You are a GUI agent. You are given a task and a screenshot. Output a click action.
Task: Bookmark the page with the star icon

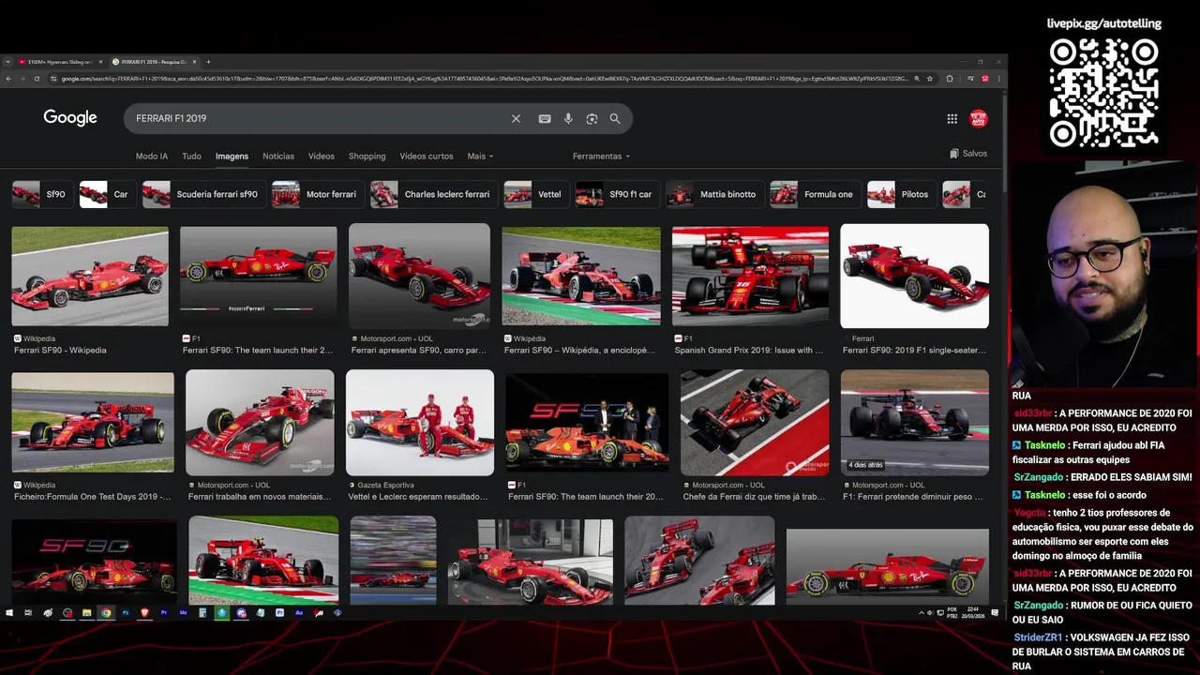point(931,79)
